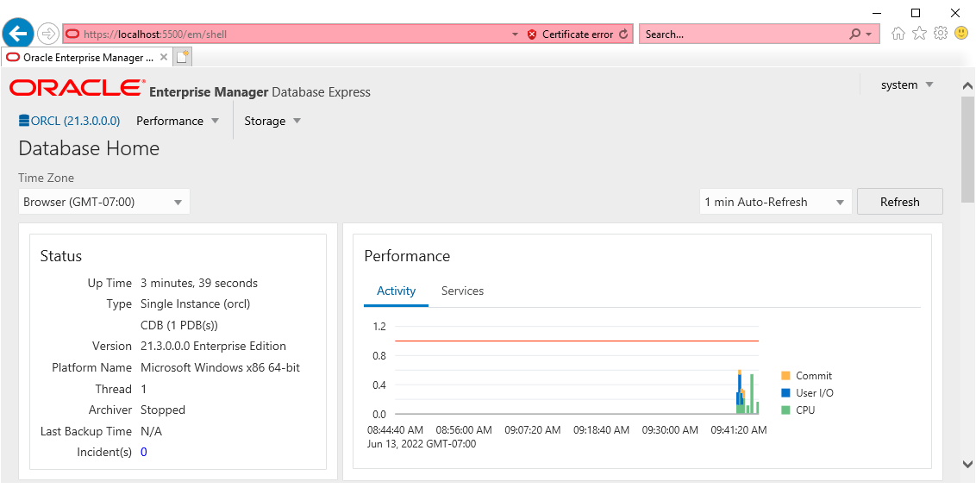Click the 09:41:20 AM chart axis label
Screen dimensions: 976x488
pos(739,430)
